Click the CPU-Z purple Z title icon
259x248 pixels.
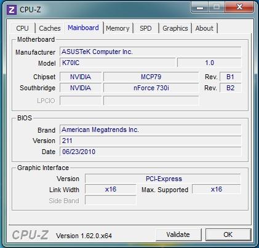coord(11,10)
